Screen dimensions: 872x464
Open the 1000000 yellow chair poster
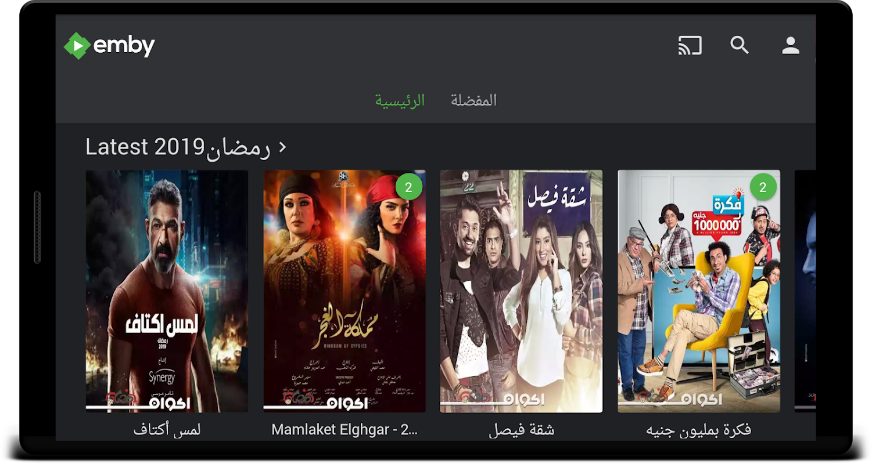tap(699, 291)
